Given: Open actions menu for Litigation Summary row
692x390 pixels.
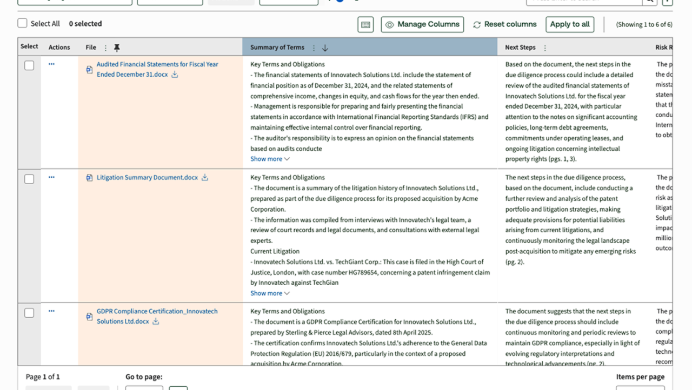Looking at the screenshot, I should point(51,177).
